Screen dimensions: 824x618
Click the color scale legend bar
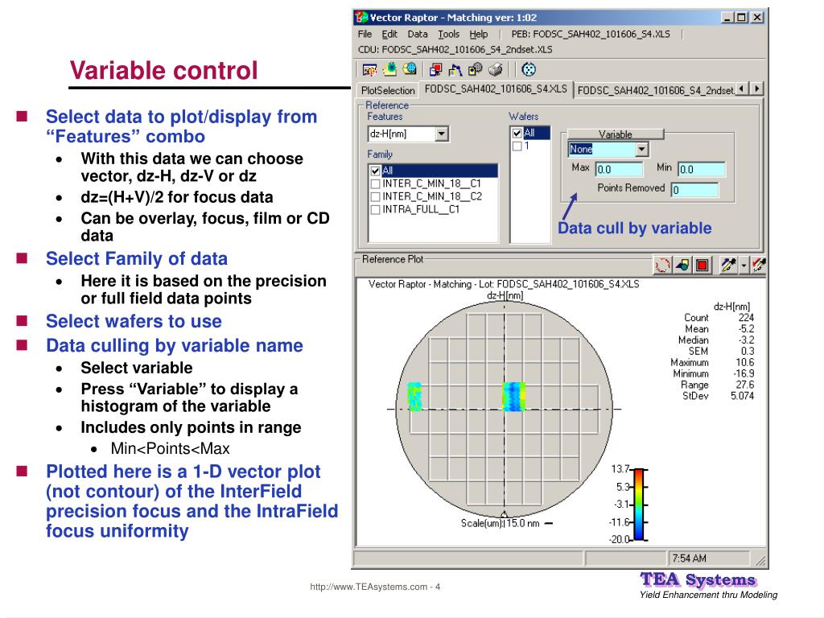[x=639, y=505]
